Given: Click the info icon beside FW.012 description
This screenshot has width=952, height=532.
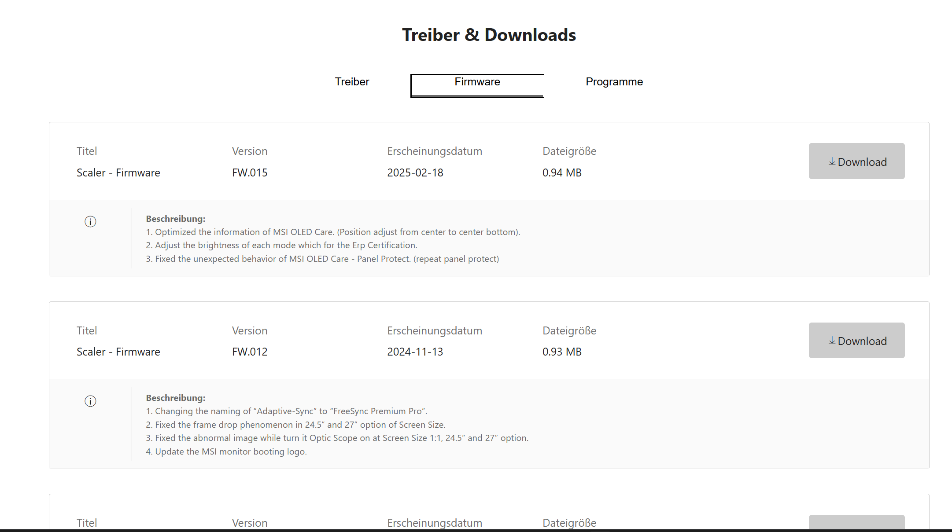Looking at the screenshot, I should 90,401.
